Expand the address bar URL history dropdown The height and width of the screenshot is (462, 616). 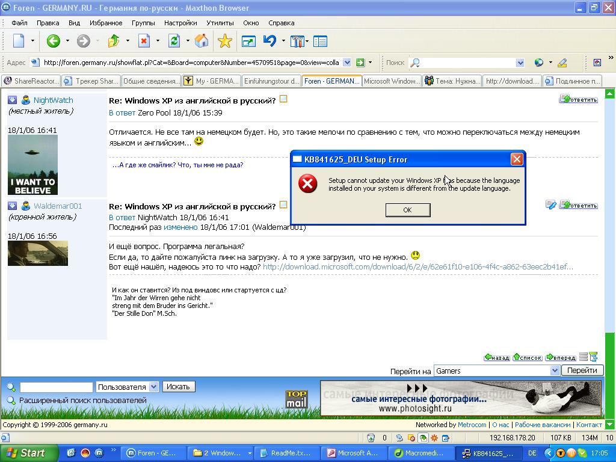click(x=346, y=63)
